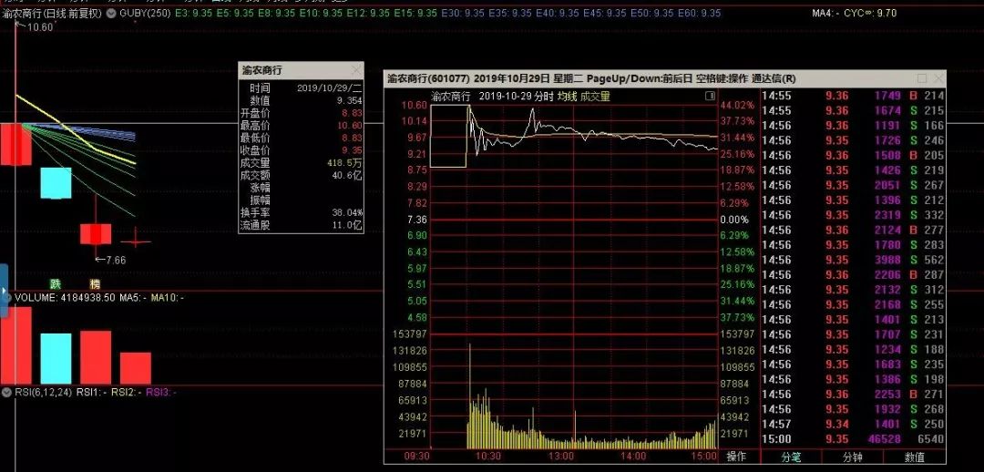Click the 开盘价 row in info popup

click(x=302, y=113)
